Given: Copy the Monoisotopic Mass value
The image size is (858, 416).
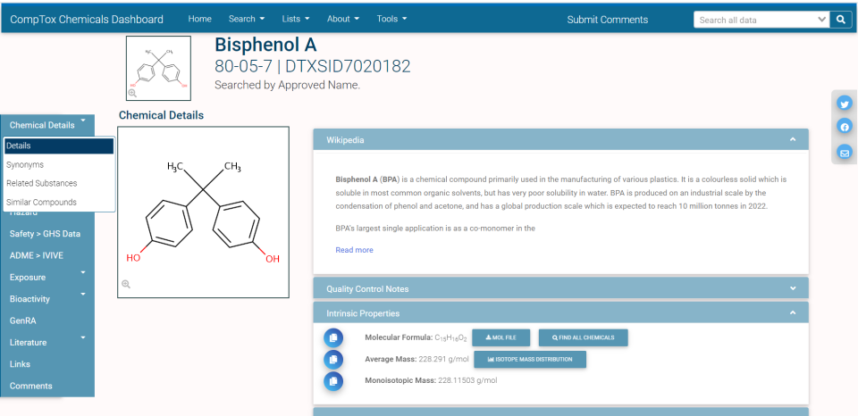Looking at the screenshot, I should pyautogui.click(x=332, y=381).
